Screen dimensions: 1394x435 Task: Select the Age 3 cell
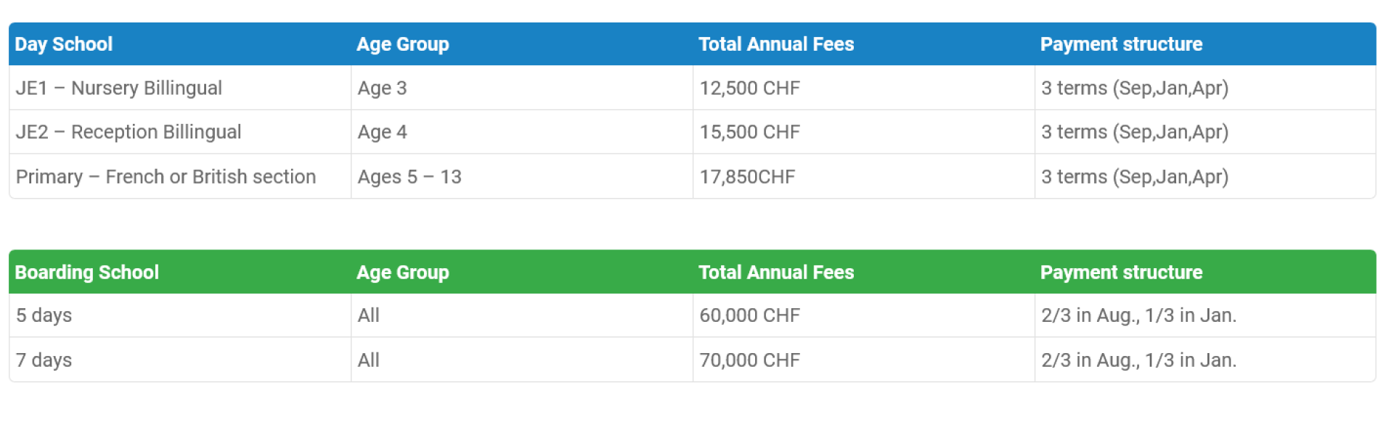click(x=383, y=88)
